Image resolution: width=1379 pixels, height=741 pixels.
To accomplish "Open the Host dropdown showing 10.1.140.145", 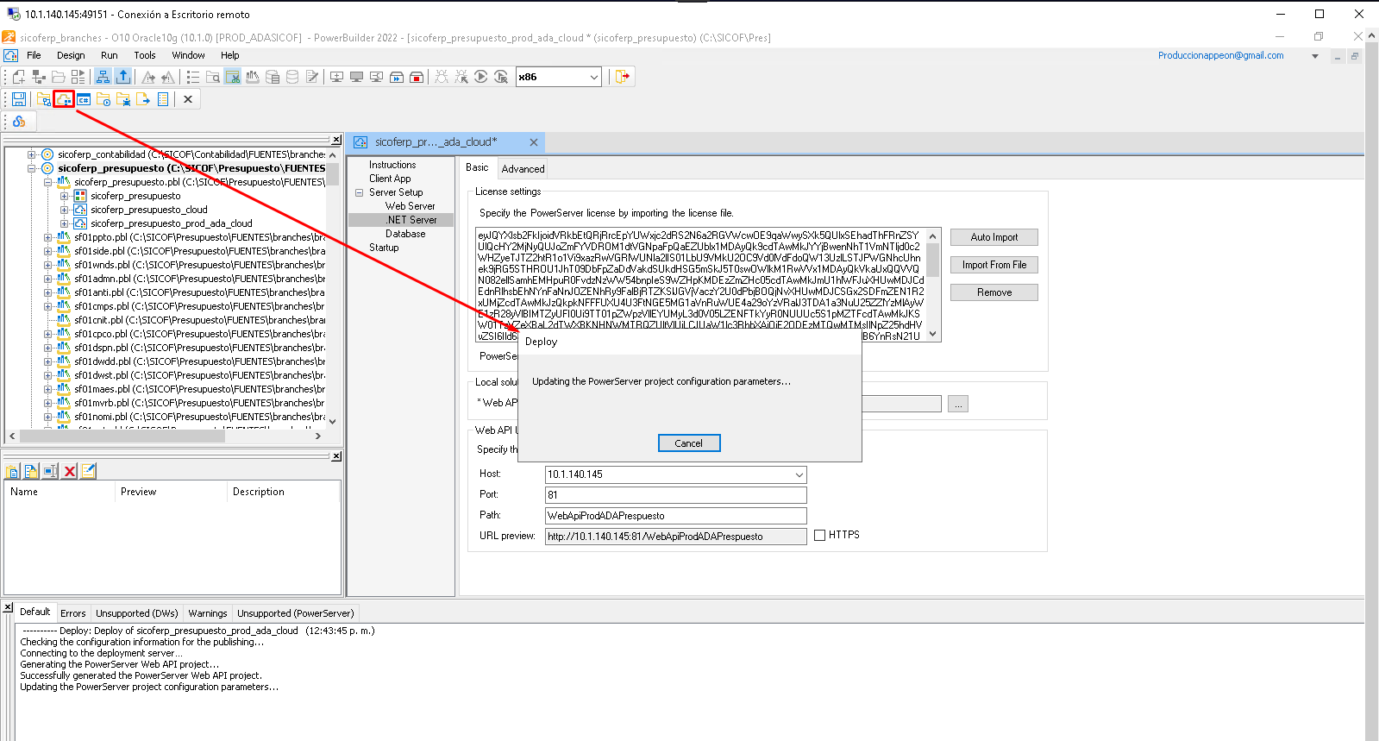I will [x=799, y=474].
